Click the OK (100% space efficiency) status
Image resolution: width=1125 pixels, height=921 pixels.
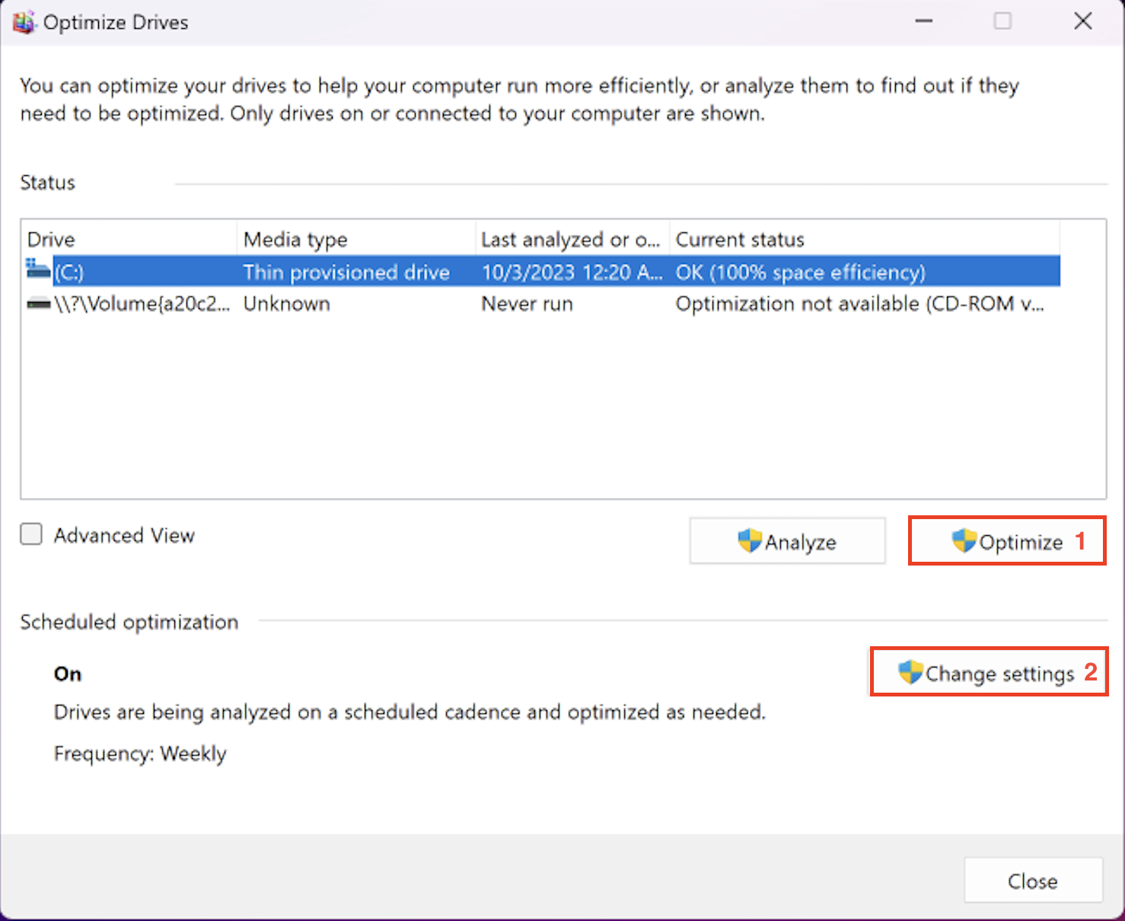(800, 272)
